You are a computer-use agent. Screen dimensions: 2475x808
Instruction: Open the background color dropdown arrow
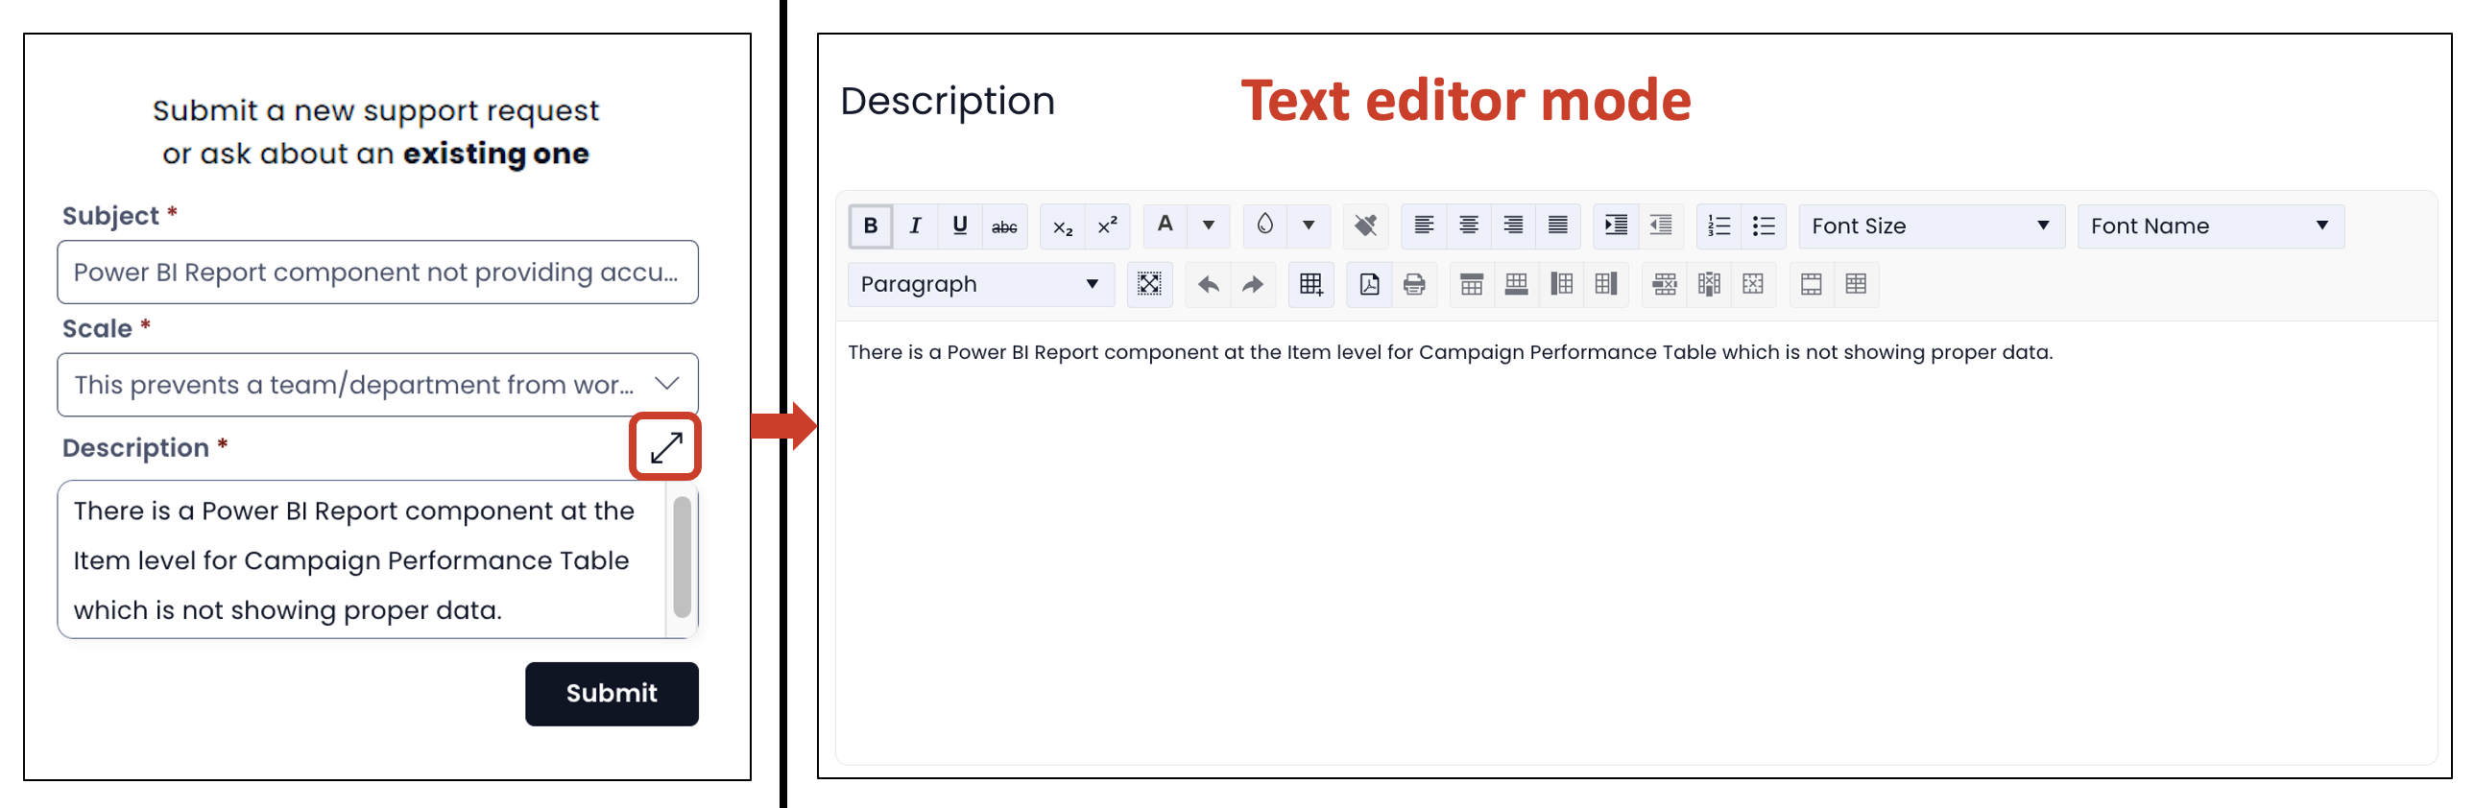(x=1309, y=226)
